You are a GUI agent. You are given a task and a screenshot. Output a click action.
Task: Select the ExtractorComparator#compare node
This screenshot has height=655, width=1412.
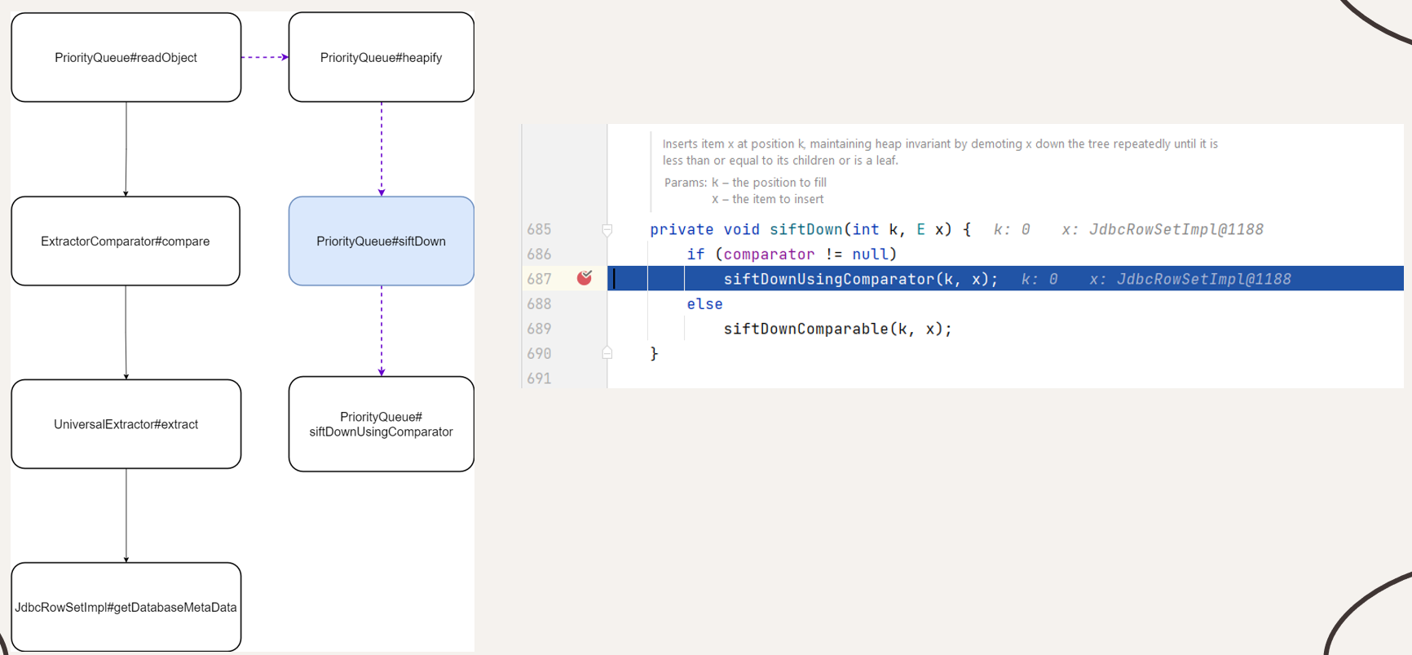click(126, 241)
